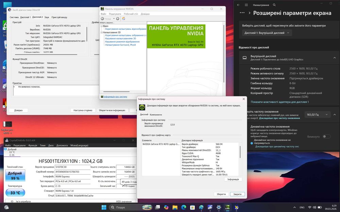Screen dimensions: 340x212
Task: Open the hamburger navigation menu in Settings
Action: [x=246, y=5]
